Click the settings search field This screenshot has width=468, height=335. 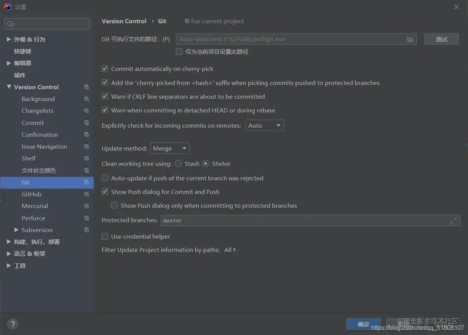pos(47,24)
